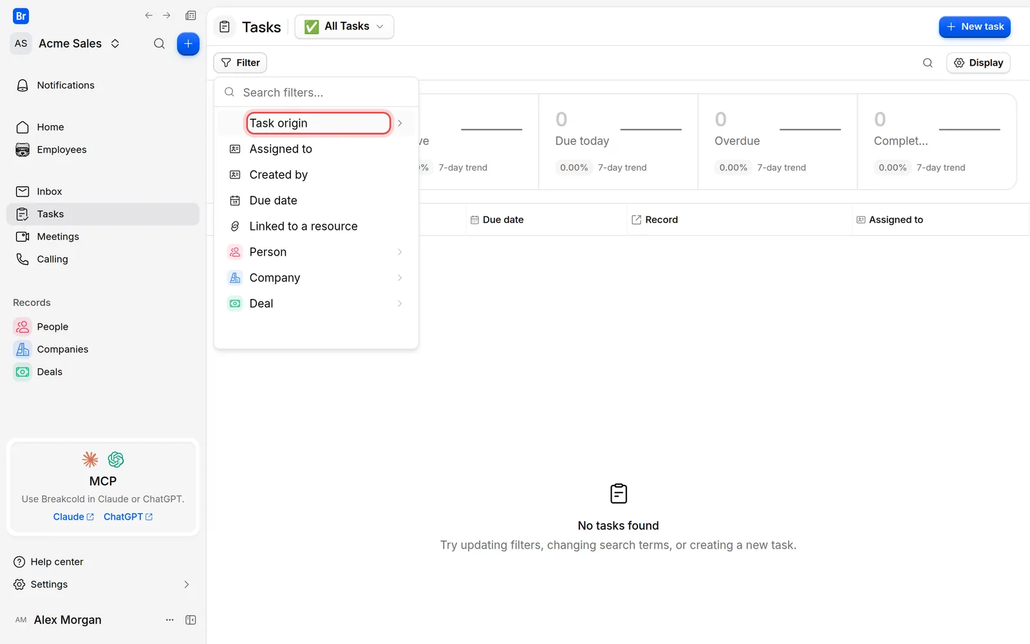
Task: Open Meetings in the sidebar
Action: click(103, 236)
